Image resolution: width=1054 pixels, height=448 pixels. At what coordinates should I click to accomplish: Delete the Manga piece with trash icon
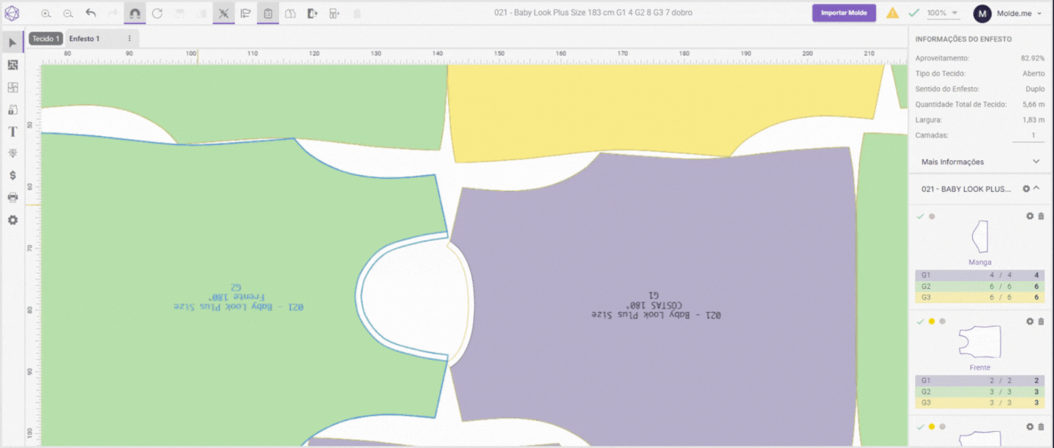coord(1041,216)
